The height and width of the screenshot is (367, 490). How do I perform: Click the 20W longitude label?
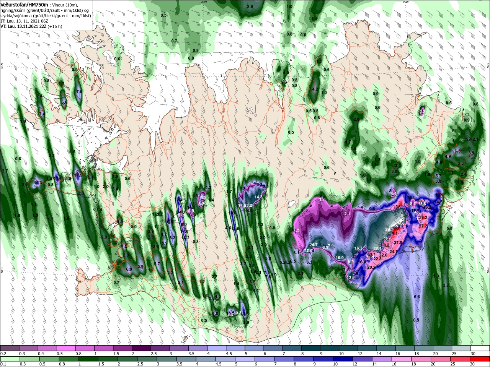(x=204, y=2)
